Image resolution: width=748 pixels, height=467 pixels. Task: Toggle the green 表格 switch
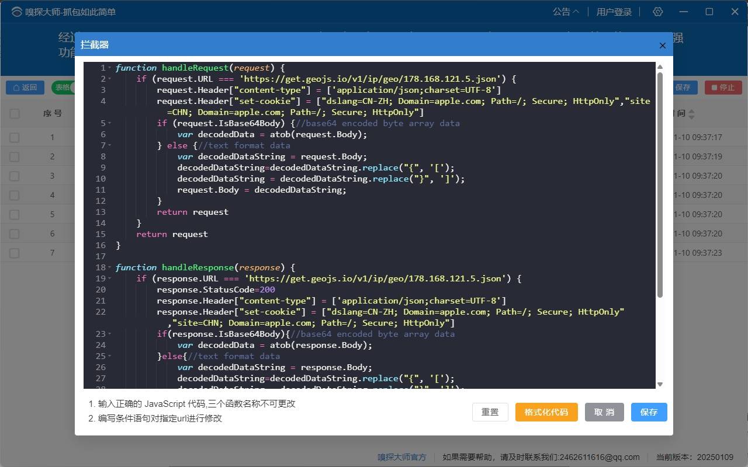click(x=63, y=88)
